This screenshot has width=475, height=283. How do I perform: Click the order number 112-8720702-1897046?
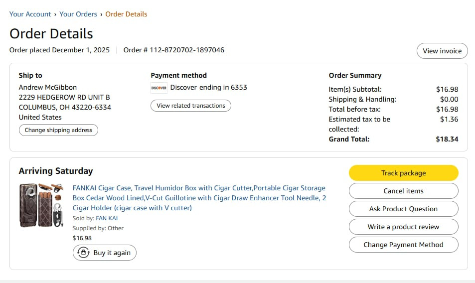point(187,50)
